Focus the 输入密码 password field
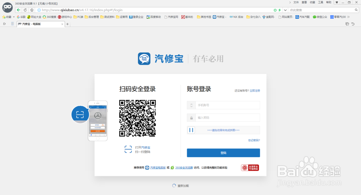The image size is (361, 195). tap(223, 118)
